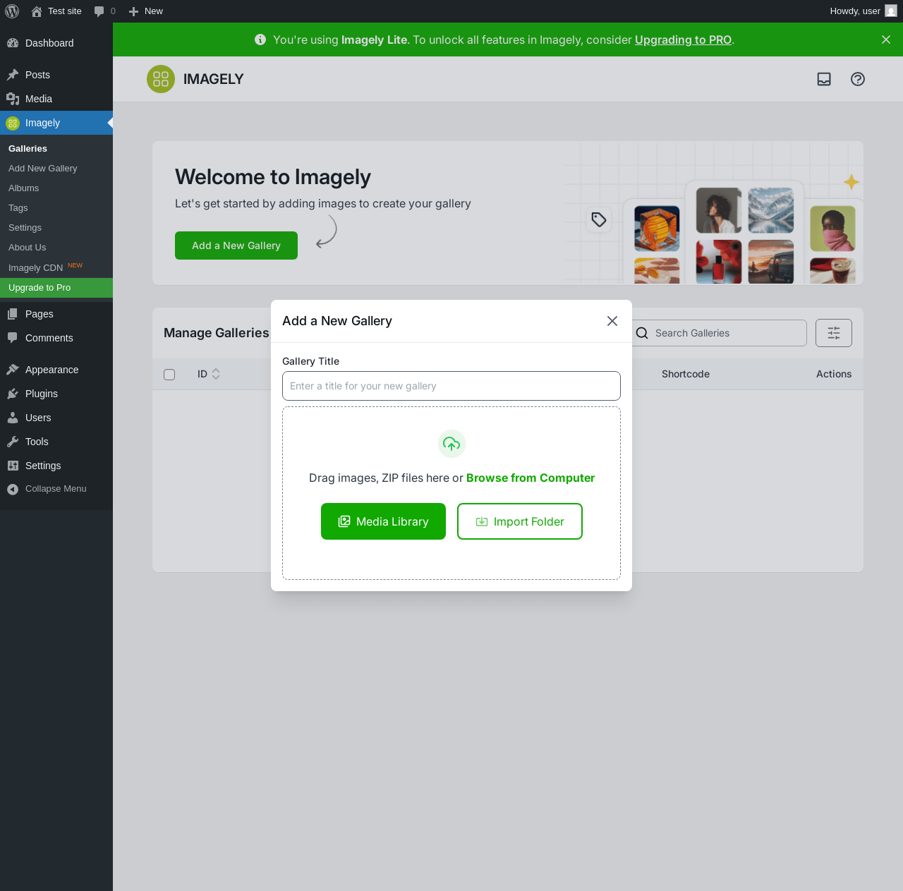Click the Tools wrench icon in sidebar
This screenshot has width=903, height=891.
[13, 442]
